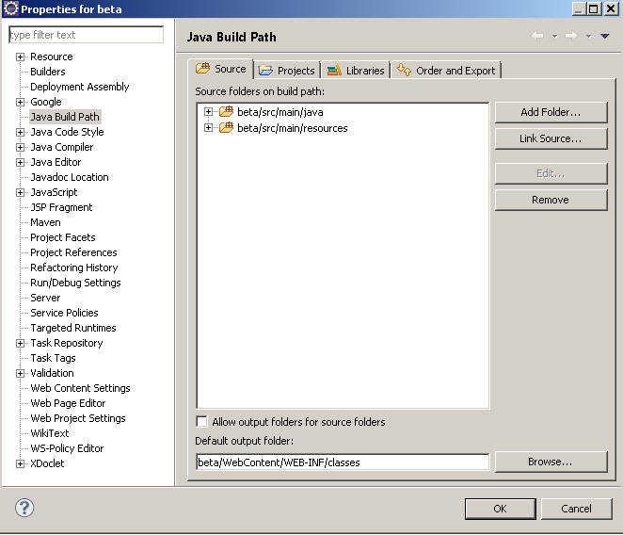623x535 pixels.
Task: Select Targeted Runtimes in the tree
Action: pos(73,328)
